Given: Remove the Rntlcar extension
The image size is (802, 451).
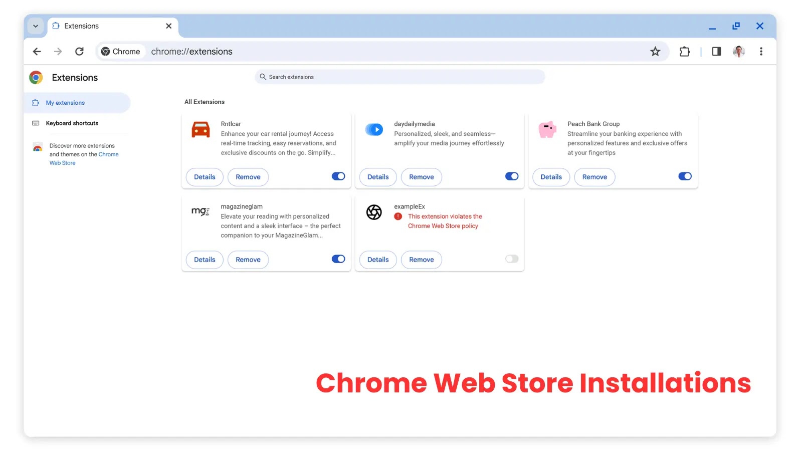Looking at the screenshot, I should [x=248, y=177].
